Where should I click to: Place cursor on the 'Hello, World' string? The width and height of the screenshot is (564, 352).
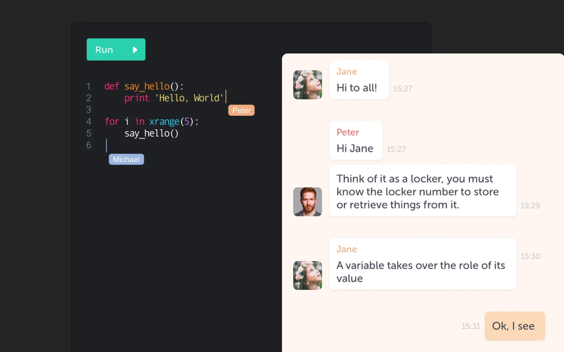tap(189, 98)
